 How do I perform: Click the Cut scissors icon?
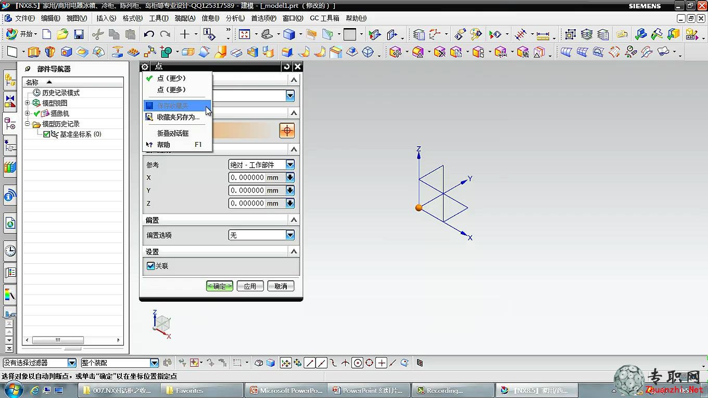point(98,34)
